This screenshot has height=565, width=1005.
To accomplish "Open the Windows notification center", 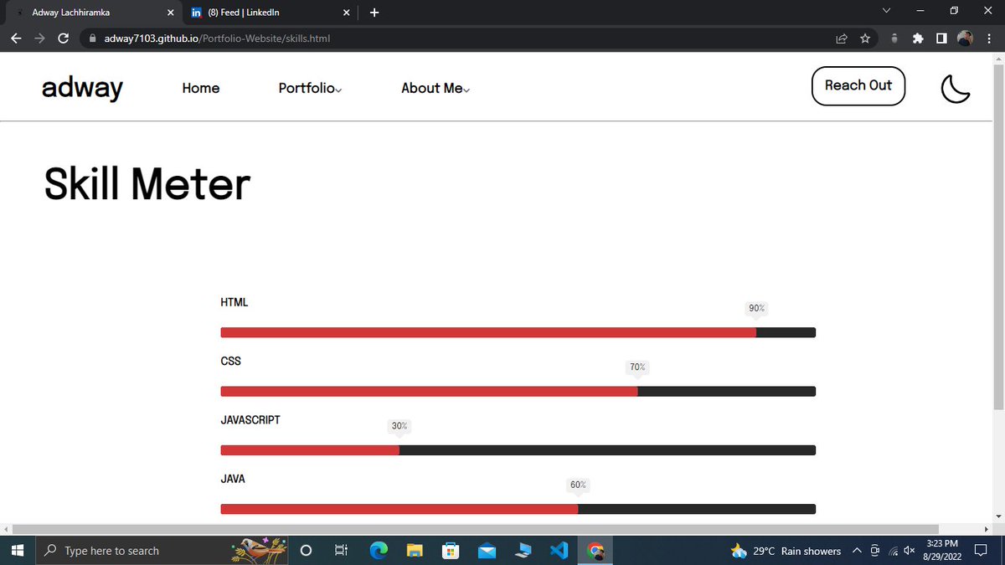I will pyautogui.click(x=979, y=551).
